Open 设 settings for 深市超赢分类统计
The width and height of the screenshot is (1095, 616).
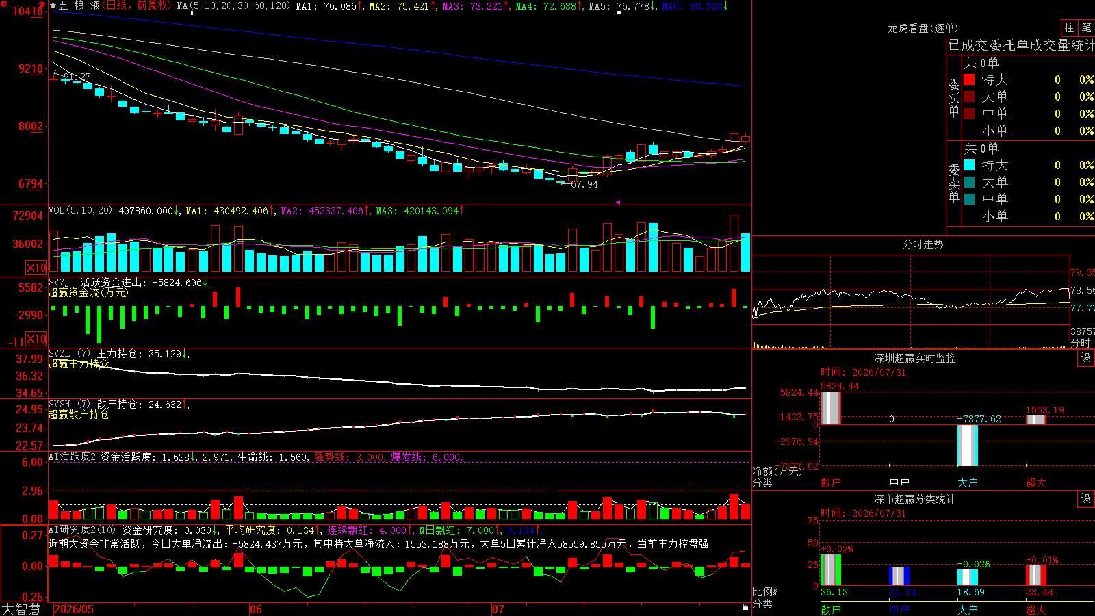click(x=1086, y=499)
